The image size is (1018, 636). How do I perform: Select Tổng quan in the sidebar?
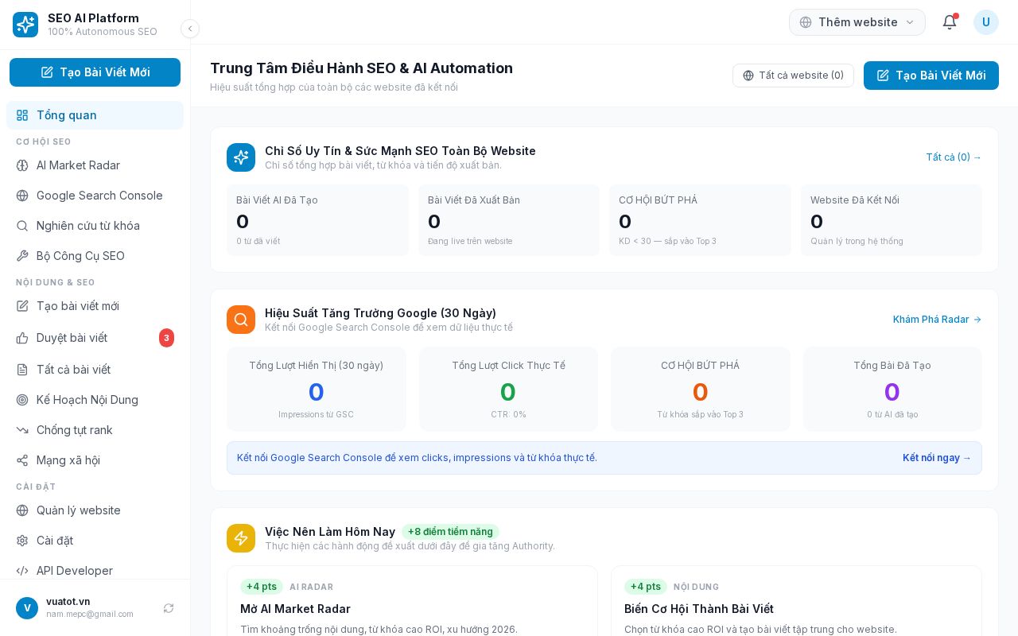pyautogui.click(x=95, y=115)
